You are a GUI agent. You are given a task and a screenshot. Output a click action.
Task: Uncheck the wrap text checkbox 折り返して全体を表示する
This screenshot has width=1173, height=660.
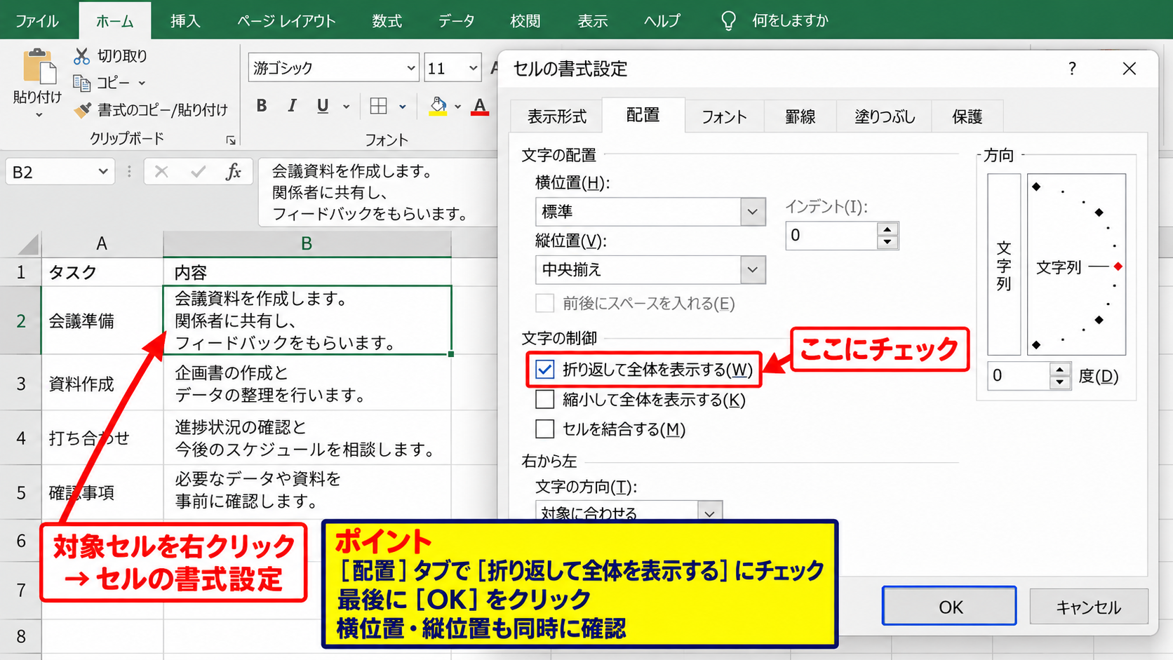pos(544,370)
